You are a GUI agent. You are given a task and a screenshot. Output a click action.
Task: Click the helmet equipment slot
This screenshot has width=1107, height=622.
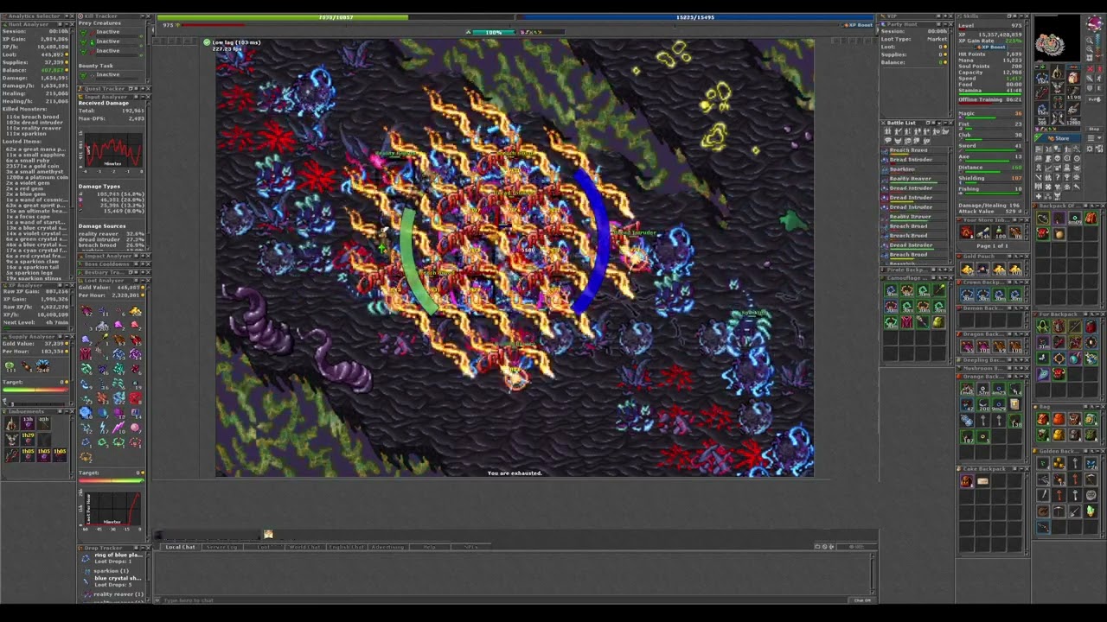tap(1057, 72)
